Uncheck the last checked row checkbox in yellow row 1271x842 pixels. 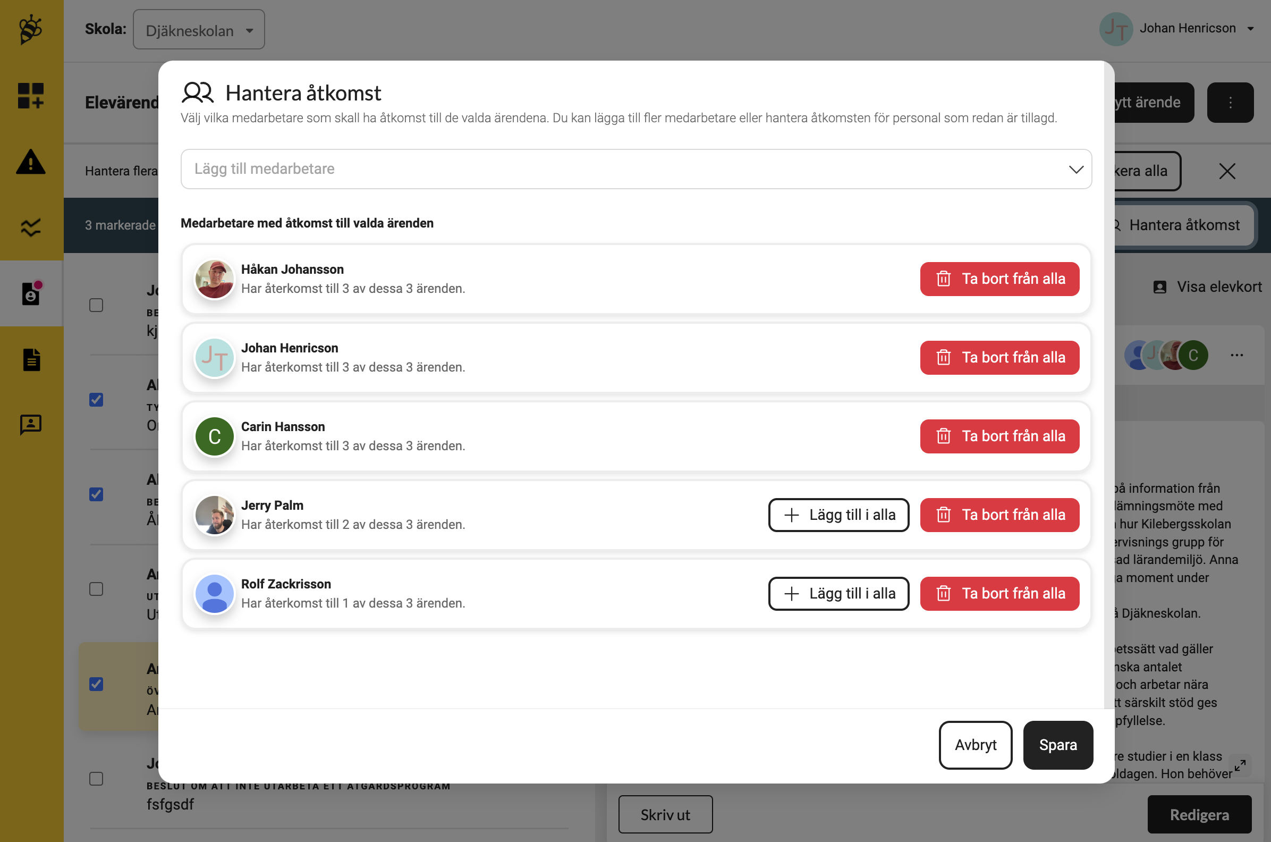click(x=96, y=684)
